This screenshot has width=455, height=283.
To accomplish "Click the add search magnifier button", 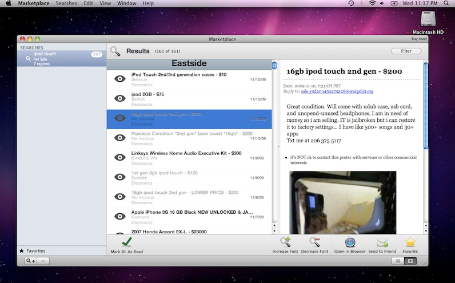I will point(30,261).
